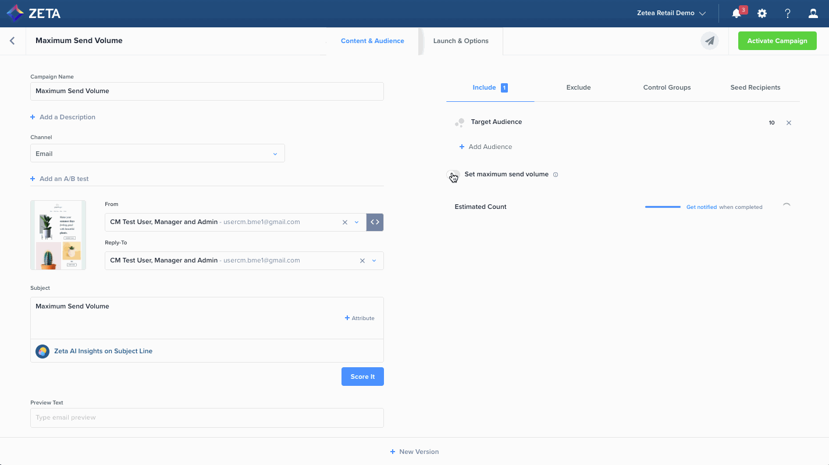The width and height of the screenshot is (829, 465).
Task: Click the Score It button
Action: [362, 377]
